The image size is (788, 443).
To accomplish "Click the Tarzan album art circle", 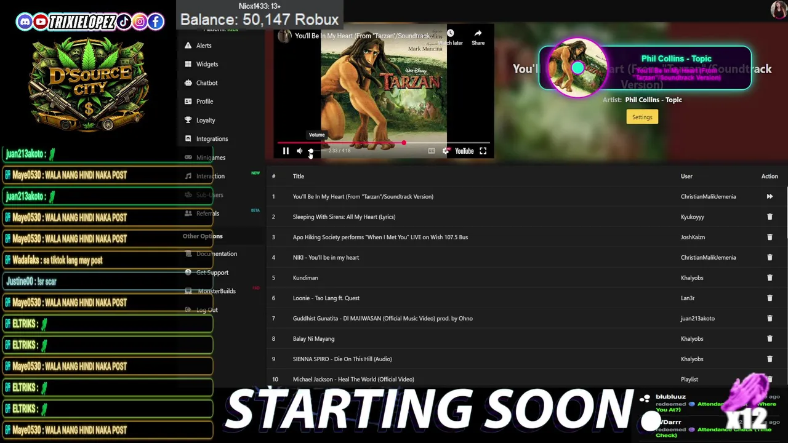I will click(577, 68).
